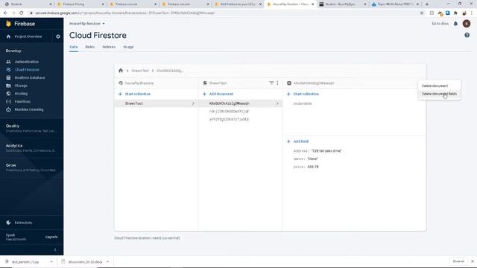Click Add document in ShawnTest
This screenshot has width=477, height=268.
point(218,95)
